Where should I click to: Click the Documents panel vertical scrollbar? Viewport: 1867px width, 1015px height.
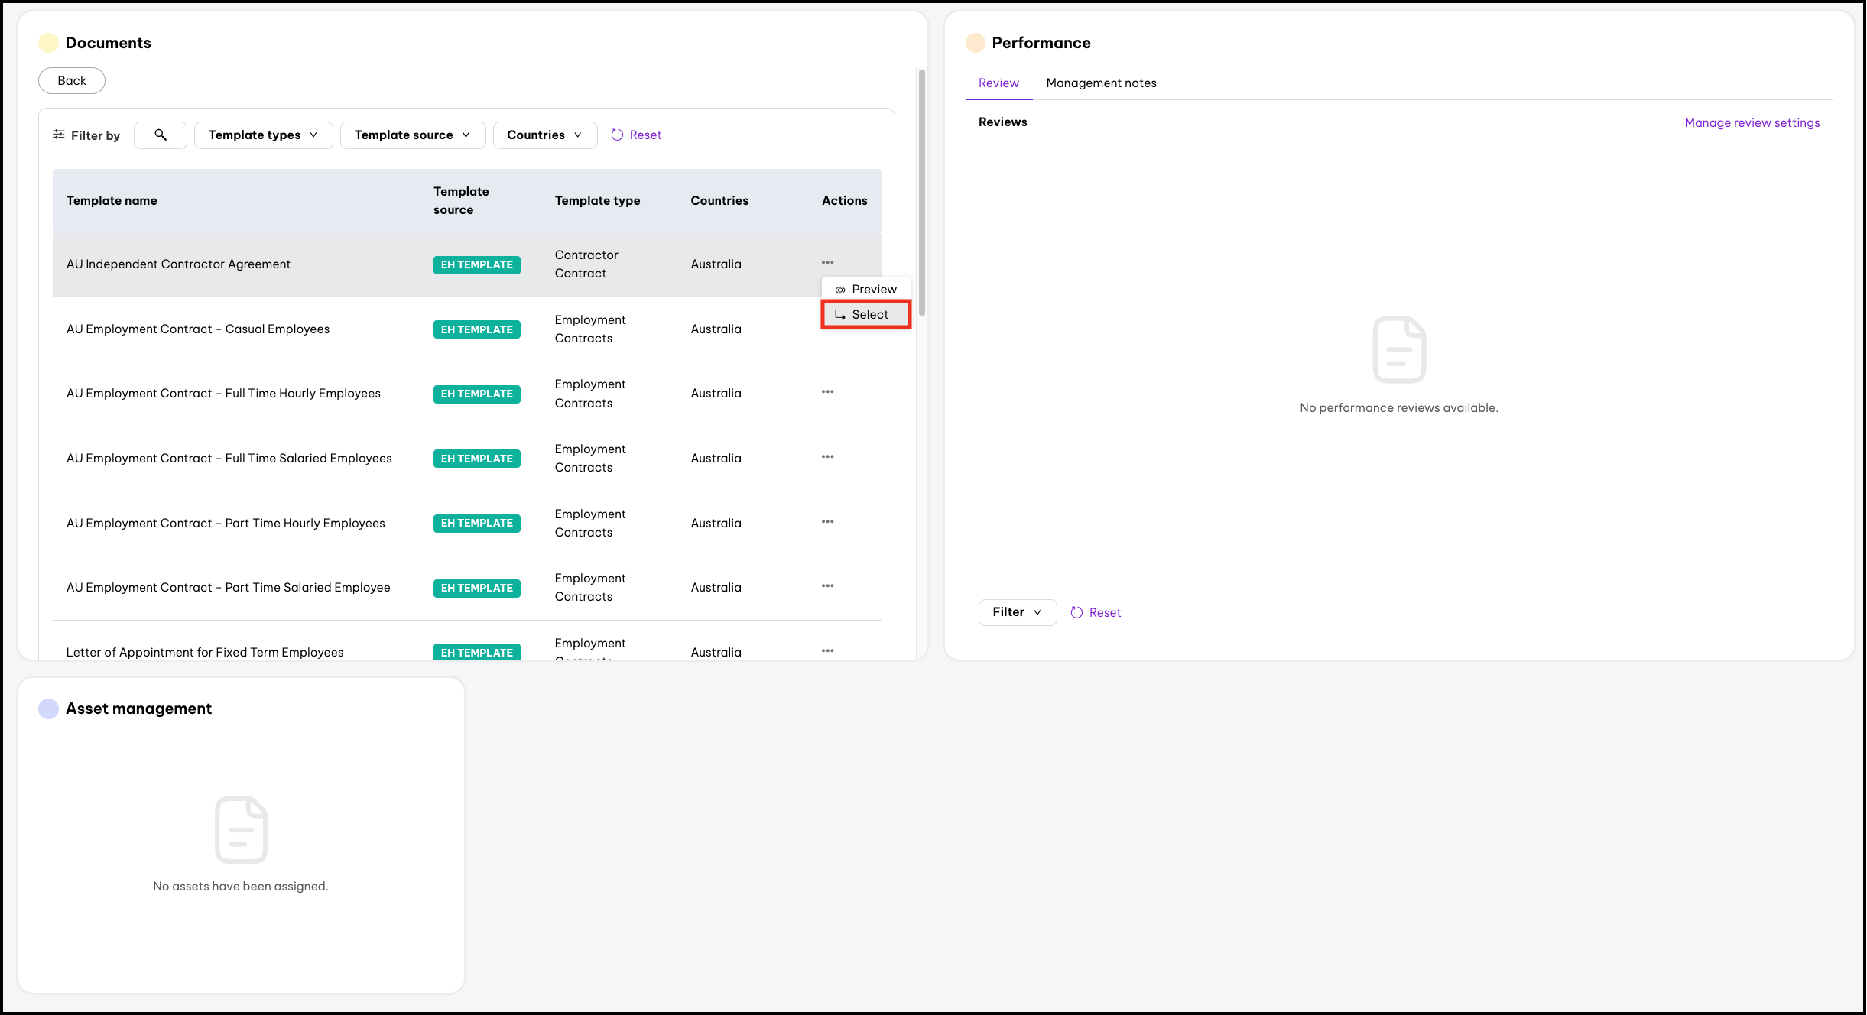[922, 191]
